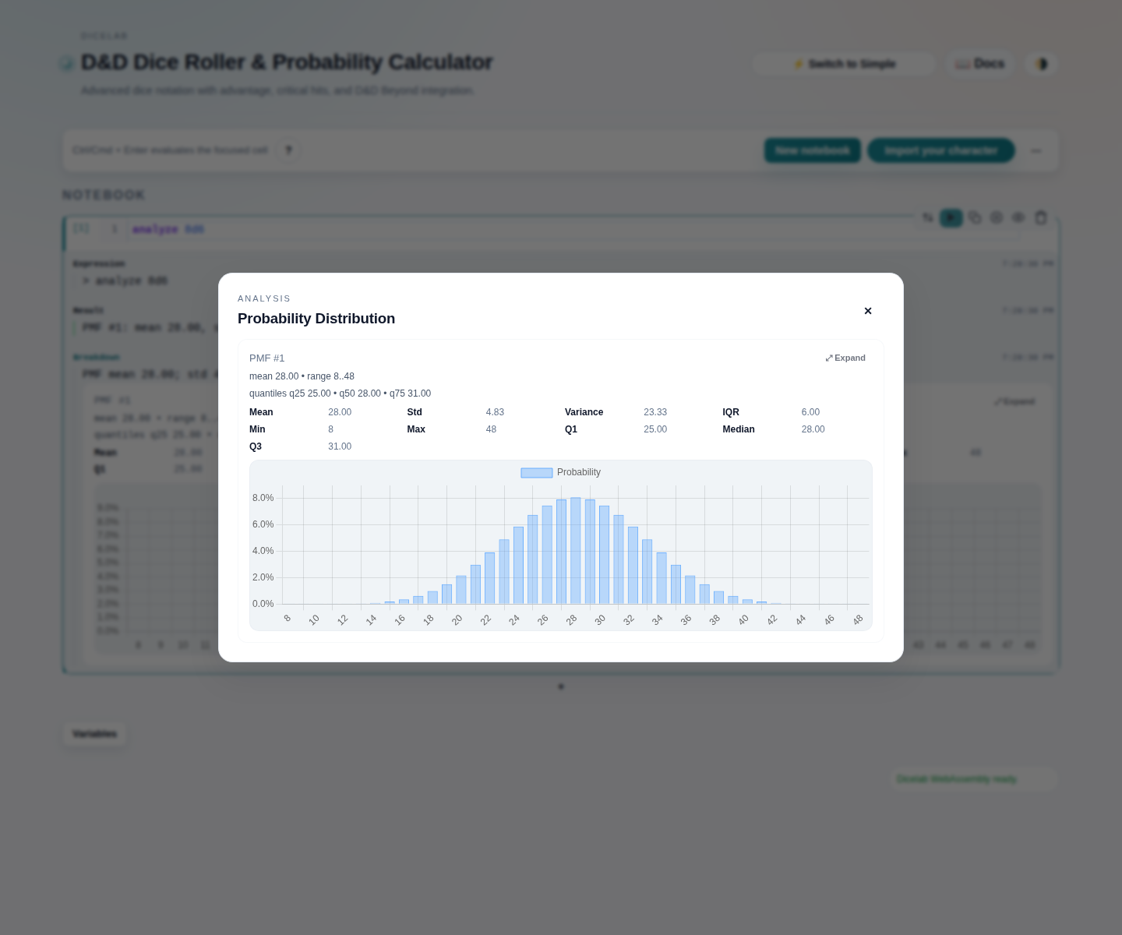
Task: Click the Probability legend swatch
Action: 536,472
